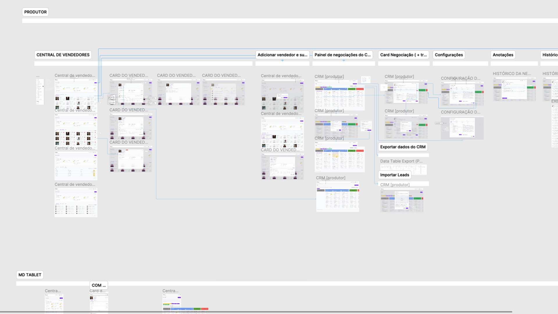
Task: Select the narrow frame labeled '...' at far left
Action: [x=40, y=92]
